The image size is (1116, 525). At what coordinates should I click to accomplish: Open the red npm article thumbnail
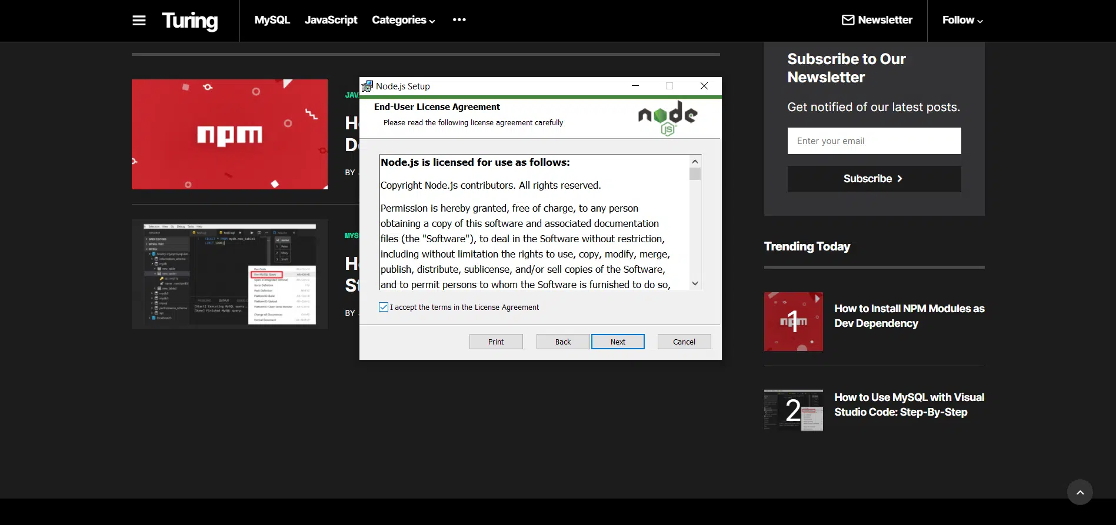tap(229, 134)
